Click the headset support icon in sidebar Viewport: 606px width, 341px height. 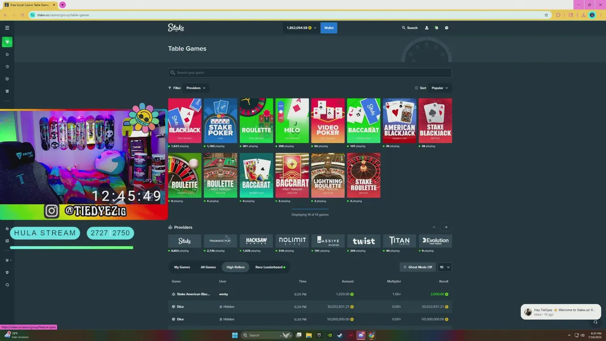tap(7, 285)
